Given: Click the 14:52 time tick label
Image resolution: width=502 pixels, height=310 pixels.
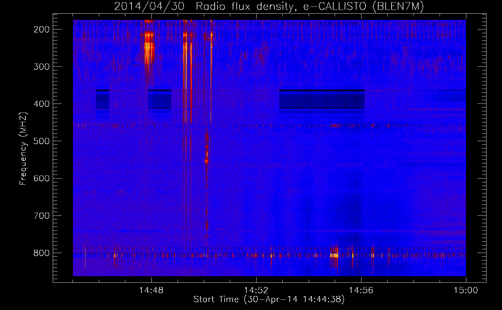Looking at the screenshot, I should click(256, 290).
